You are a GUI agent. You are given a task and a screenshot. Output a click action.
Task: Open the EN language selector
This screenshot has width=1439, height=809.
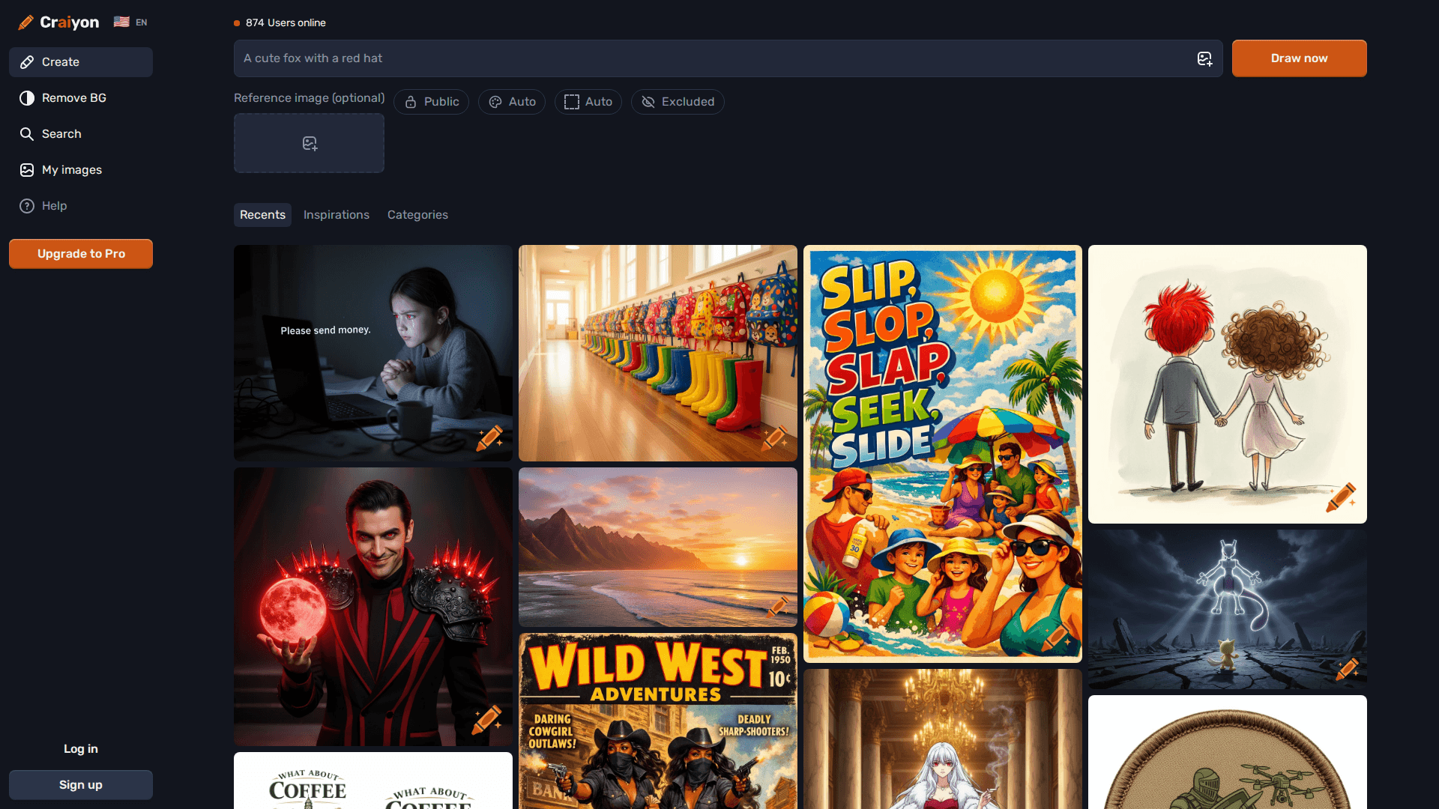tap(130, 22)
